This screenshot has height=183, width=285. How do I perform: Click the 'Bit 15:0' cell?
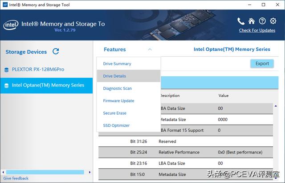point(138,175)
